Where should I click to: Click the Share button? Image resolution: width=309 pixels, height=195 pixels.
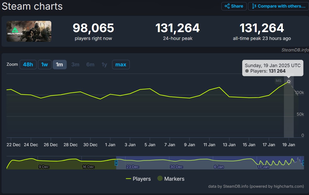point(234,6)
